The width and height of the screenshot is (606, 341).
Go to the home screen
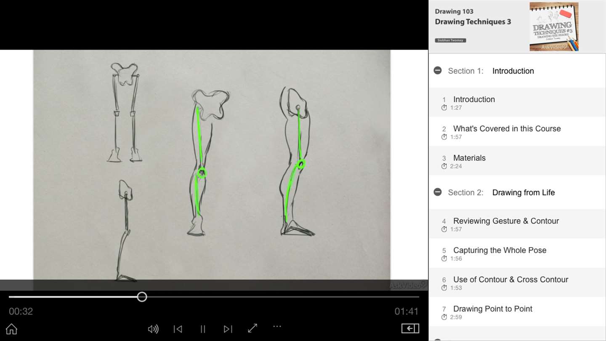click(x=11, y=329)
